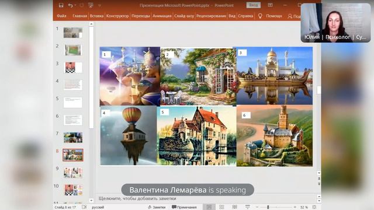
Task: Click thumbnail pane scroll down arrow
Action: click(91, 201)
